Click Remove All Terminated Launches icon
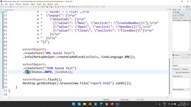 point(178,12)
